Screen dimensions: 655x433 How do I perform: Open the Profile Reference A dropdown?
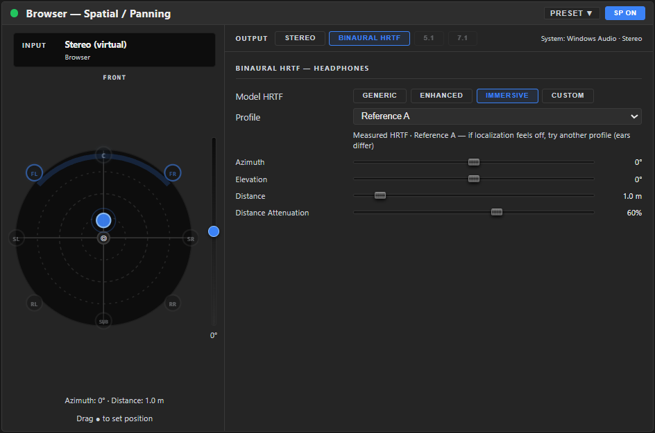[497, 116]
